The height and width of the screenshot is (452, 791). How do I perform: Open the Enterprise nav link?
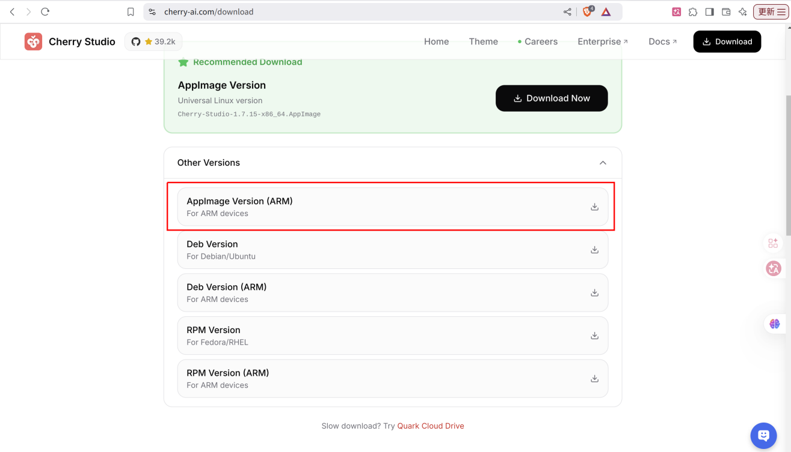point(603,41)
